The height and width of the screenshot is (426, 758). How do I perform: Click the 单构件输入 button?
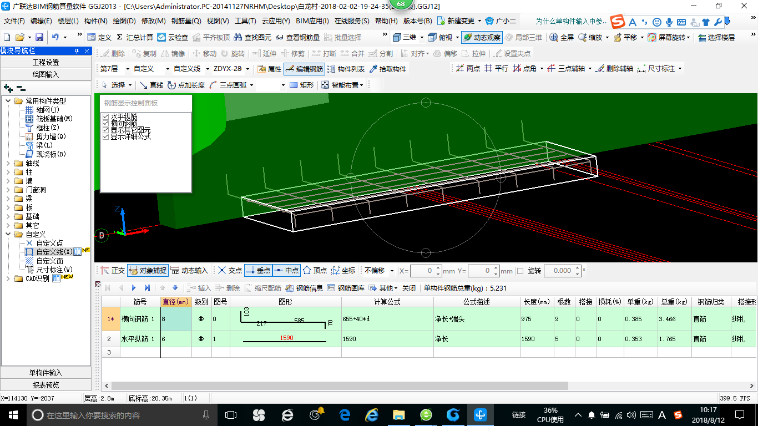click(46, 373)
